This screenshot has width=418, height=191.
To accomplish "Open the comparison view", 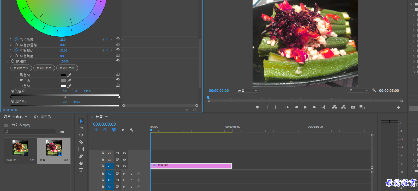I will pyautogui.click(x=362, y=107).
